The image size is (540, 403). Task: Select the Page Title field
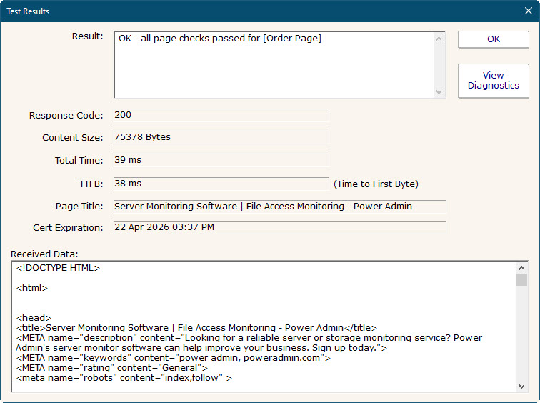279,207
